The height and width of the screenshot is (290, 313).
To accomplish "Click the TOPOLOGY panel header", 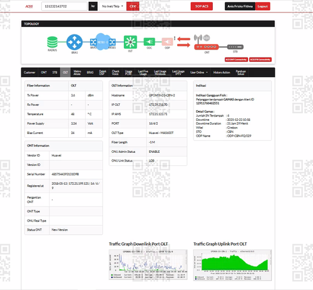I will pyautogui.click(x=148, y=24).
